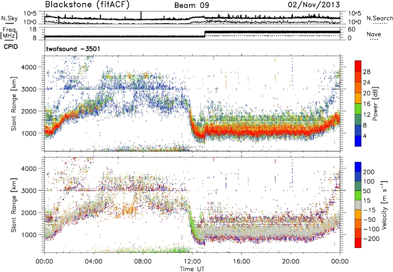The width and height of the screenshot is (393, 272).
Task: Click the 12:00 time tick label
Action: coord(192,262)
